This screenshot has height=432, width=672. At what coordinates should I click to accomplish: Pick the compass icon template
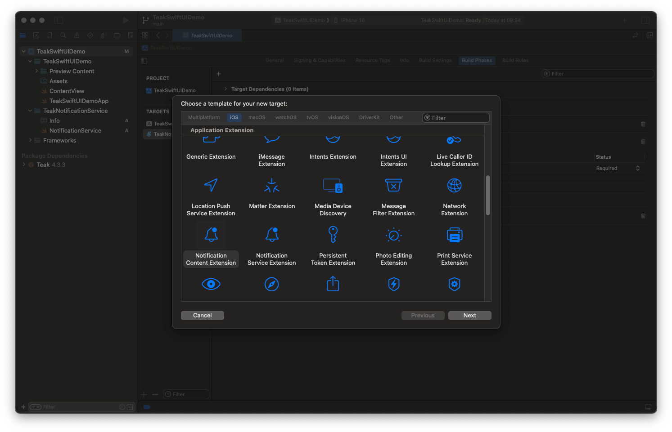(x=272, y=284)
